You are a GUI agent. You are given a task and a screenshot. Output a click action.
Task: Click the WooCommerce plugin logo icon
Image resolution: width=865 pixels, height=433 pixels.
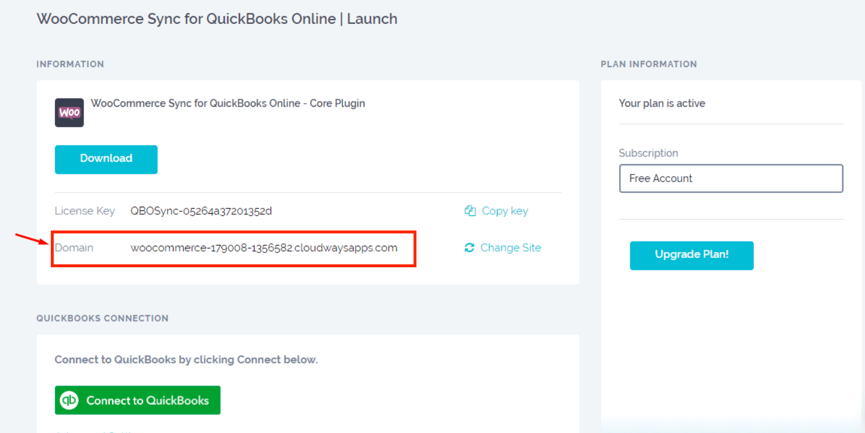tap(69, 113)
